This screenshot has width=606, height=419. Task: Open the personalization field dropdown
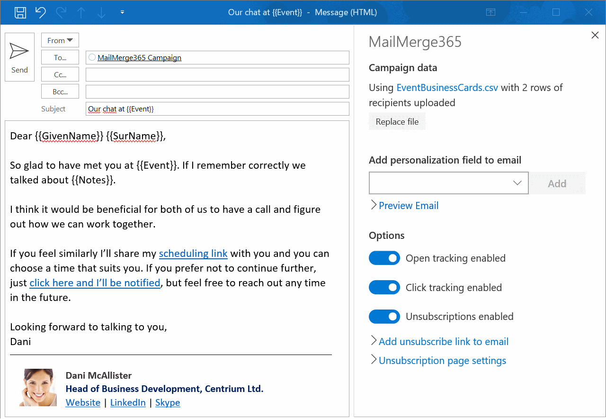(517, 183)
